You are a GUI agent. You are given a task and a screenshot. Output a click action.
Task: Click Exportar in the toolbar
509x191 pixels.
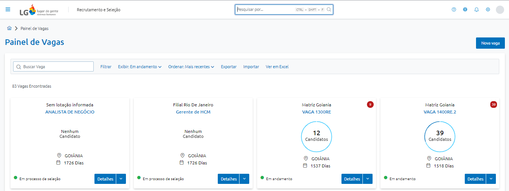[x=229, y=67]
